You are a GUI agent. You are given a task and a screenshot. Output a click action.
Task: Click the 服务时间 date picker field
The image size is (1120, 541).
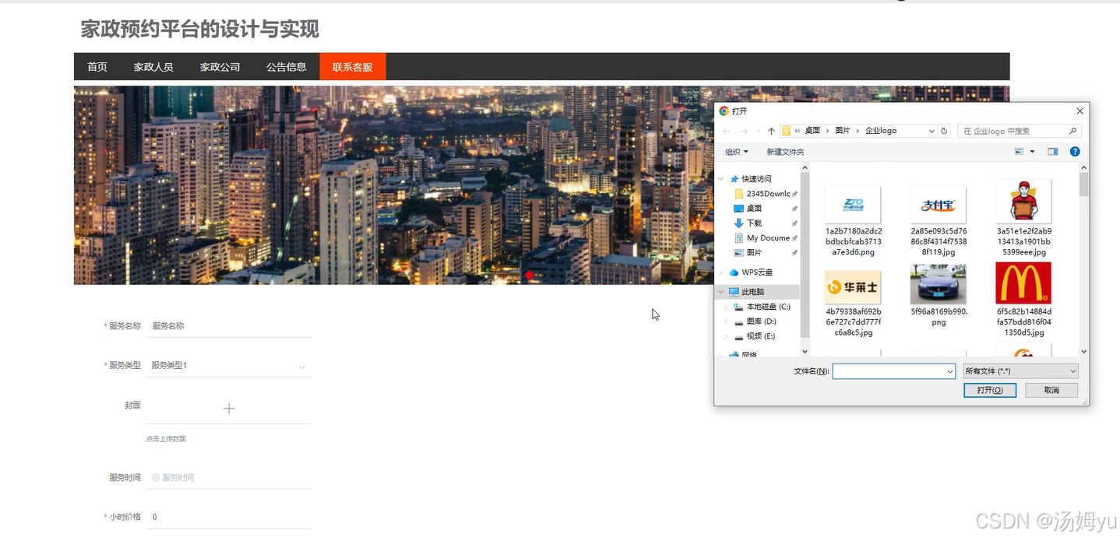pos(228,477)
